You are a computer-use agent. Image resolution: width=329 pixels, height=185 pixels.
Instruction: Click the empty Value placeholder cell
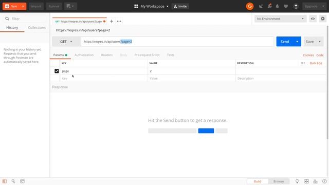click(192, 79)
